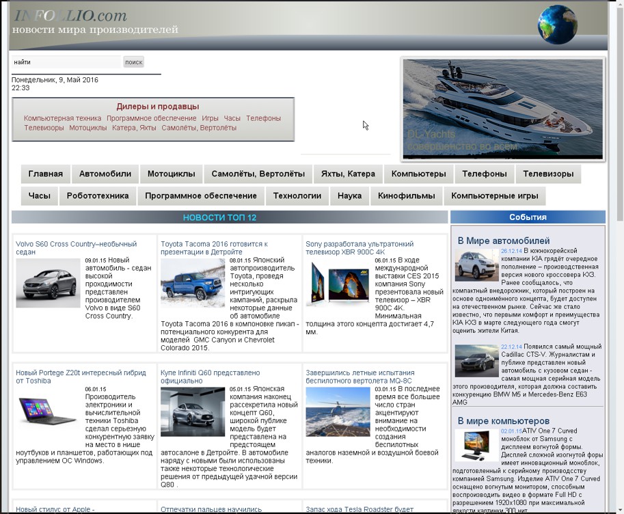Open Часы main menu section
This screenshot has height=514, width=624.
coord(40,196)
